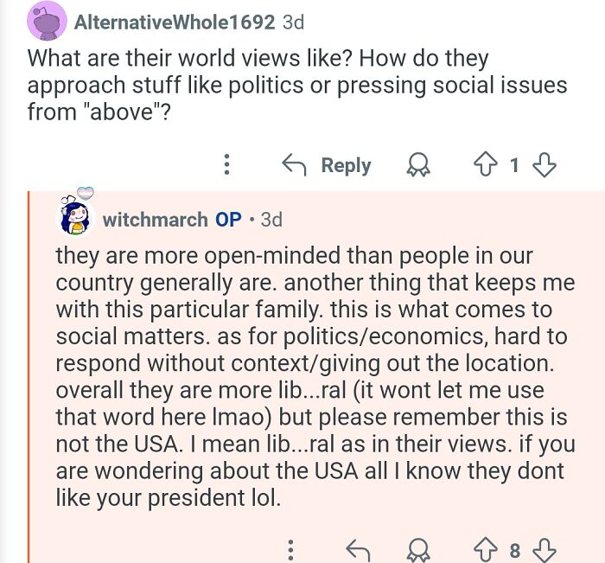Click the witchmarch username

(x=155, y=219)
